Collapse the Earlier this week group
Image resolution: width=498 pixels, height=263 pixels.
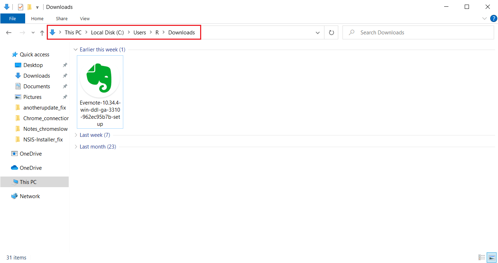pos(75,50)
